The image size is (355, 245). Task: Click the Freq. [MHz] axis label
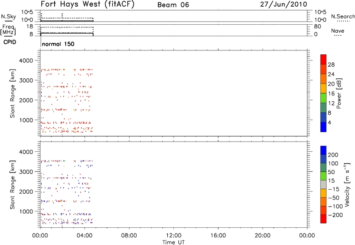point(8,30)
